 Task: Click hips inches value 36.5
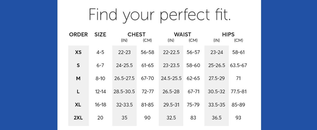pyautogui.click(x=217, y=118)
